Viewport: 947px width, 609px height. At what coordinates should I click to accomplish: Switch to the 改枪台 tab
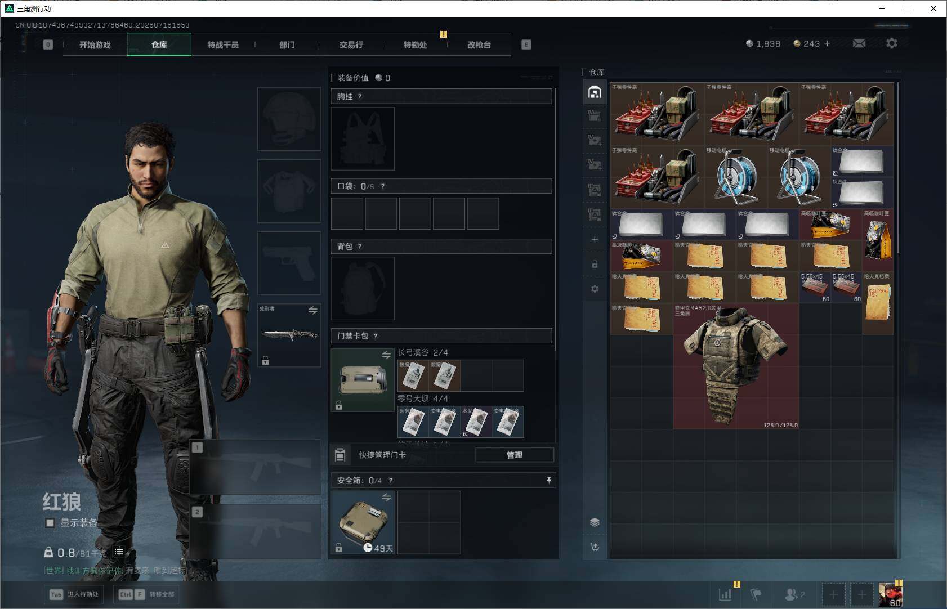(x=479, y=44)
